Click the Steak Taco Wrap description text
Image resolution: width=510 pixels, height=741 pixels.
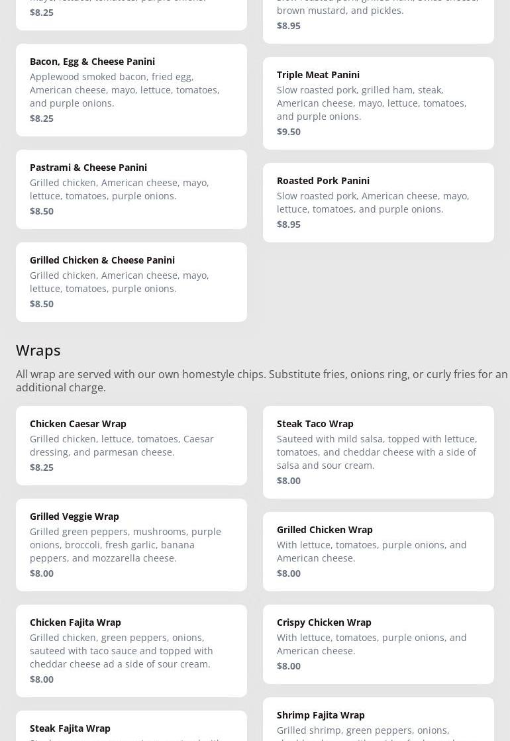[x=376, y=452]
